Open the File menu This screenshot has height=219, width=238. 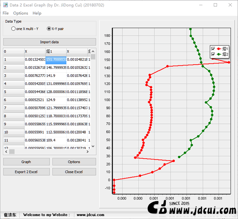click(6, 13)
